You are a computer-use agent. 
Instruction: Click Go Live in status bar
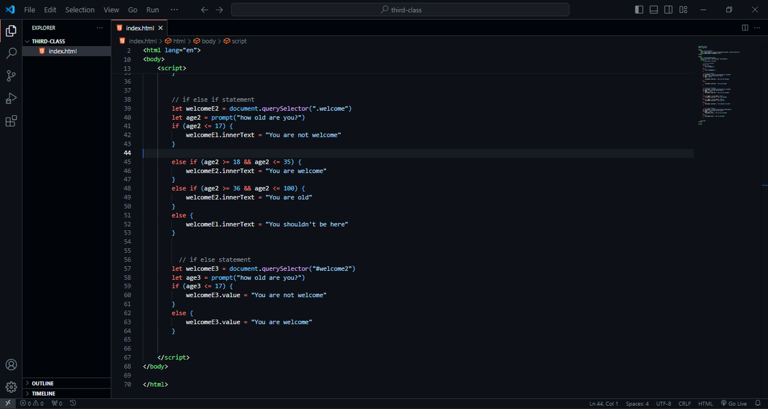733,404
